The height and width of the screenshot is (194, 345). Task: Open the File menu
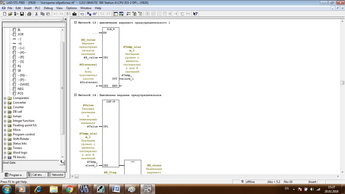click(10, 8)
